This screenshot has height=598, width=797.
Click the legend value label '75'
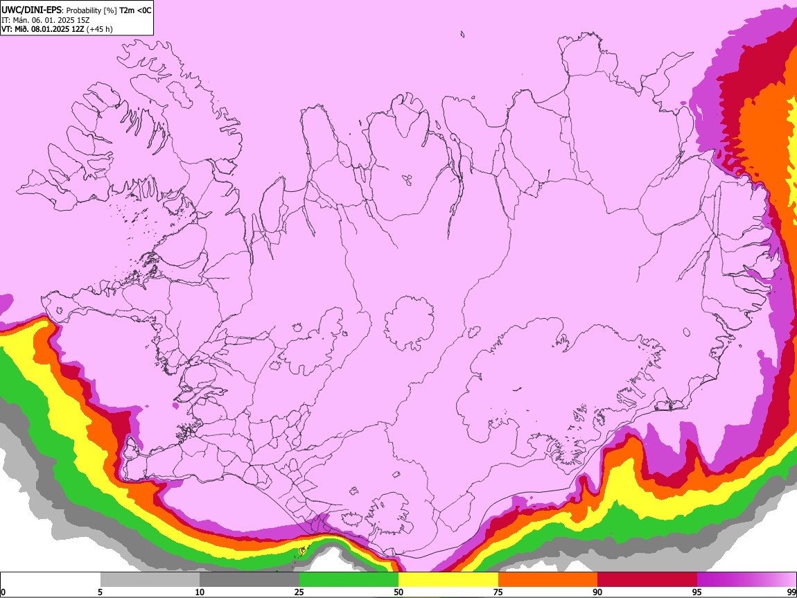pyautogui.click(x=498, y=592)
